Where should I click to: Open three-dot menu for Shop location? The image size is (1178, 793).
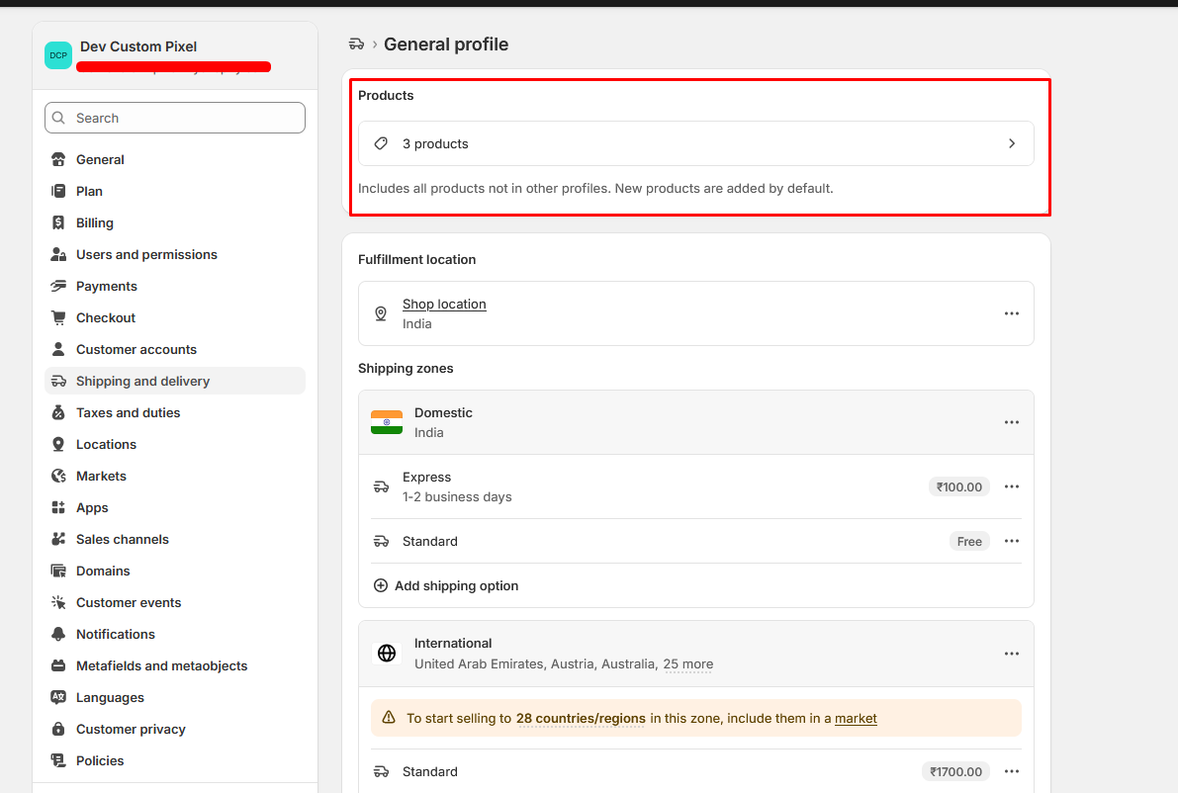click(1011, 313)
